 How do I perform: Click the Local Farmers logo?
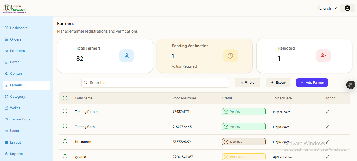tap(14, 8)
